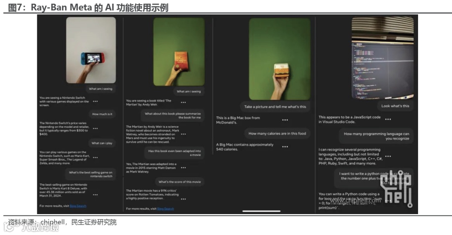Select the 'please summarize the book for me' bubble
Image resolution: width=452 pixels, height=235 pixels.
point(173,115)
